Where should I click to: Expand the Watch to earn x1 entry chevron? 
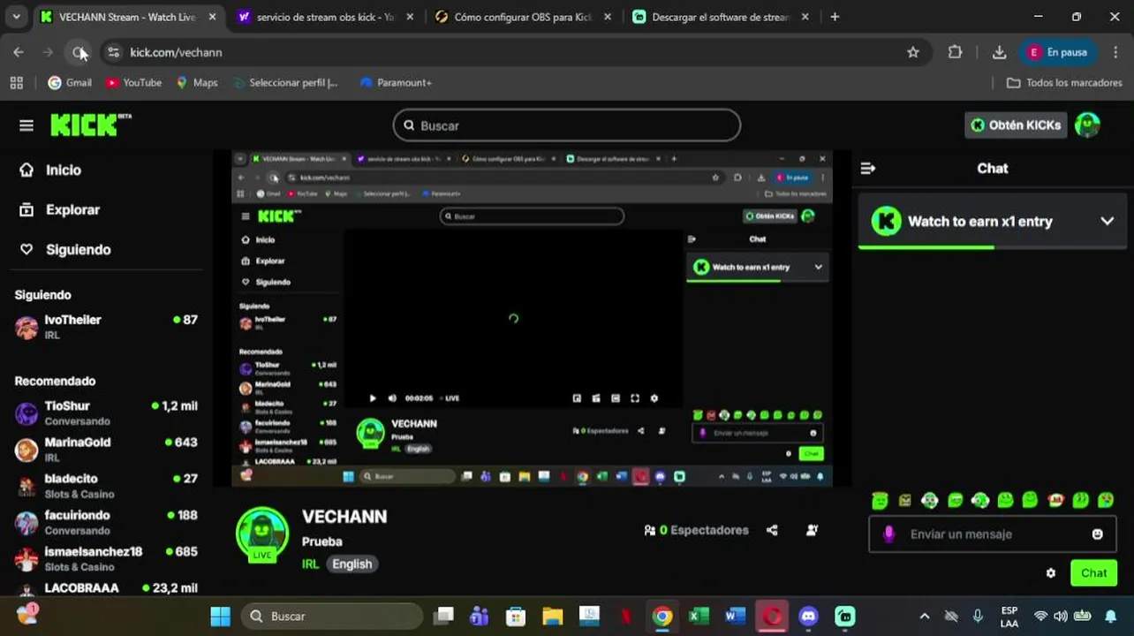tap(1107, 221)
